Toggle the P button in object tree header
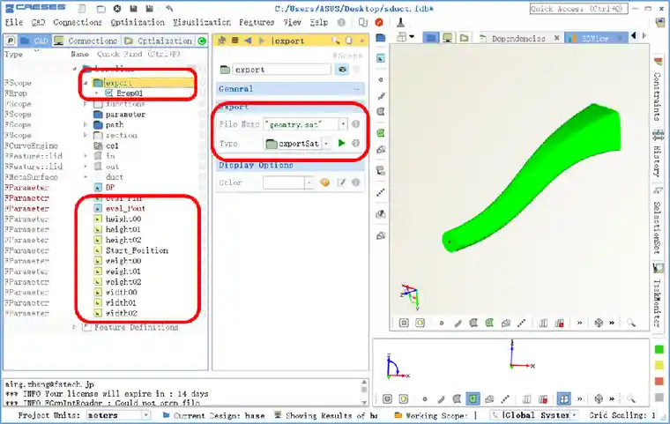Image resolution: width=670 pixels, height=424 pixels. pos(11,41)
